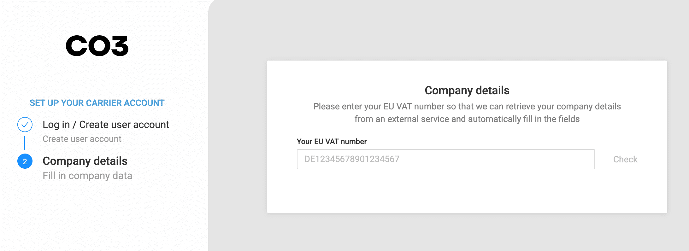The image size is (689, 251).
Task: Click the Your EU VAT number label
Action: coord(332,142)
